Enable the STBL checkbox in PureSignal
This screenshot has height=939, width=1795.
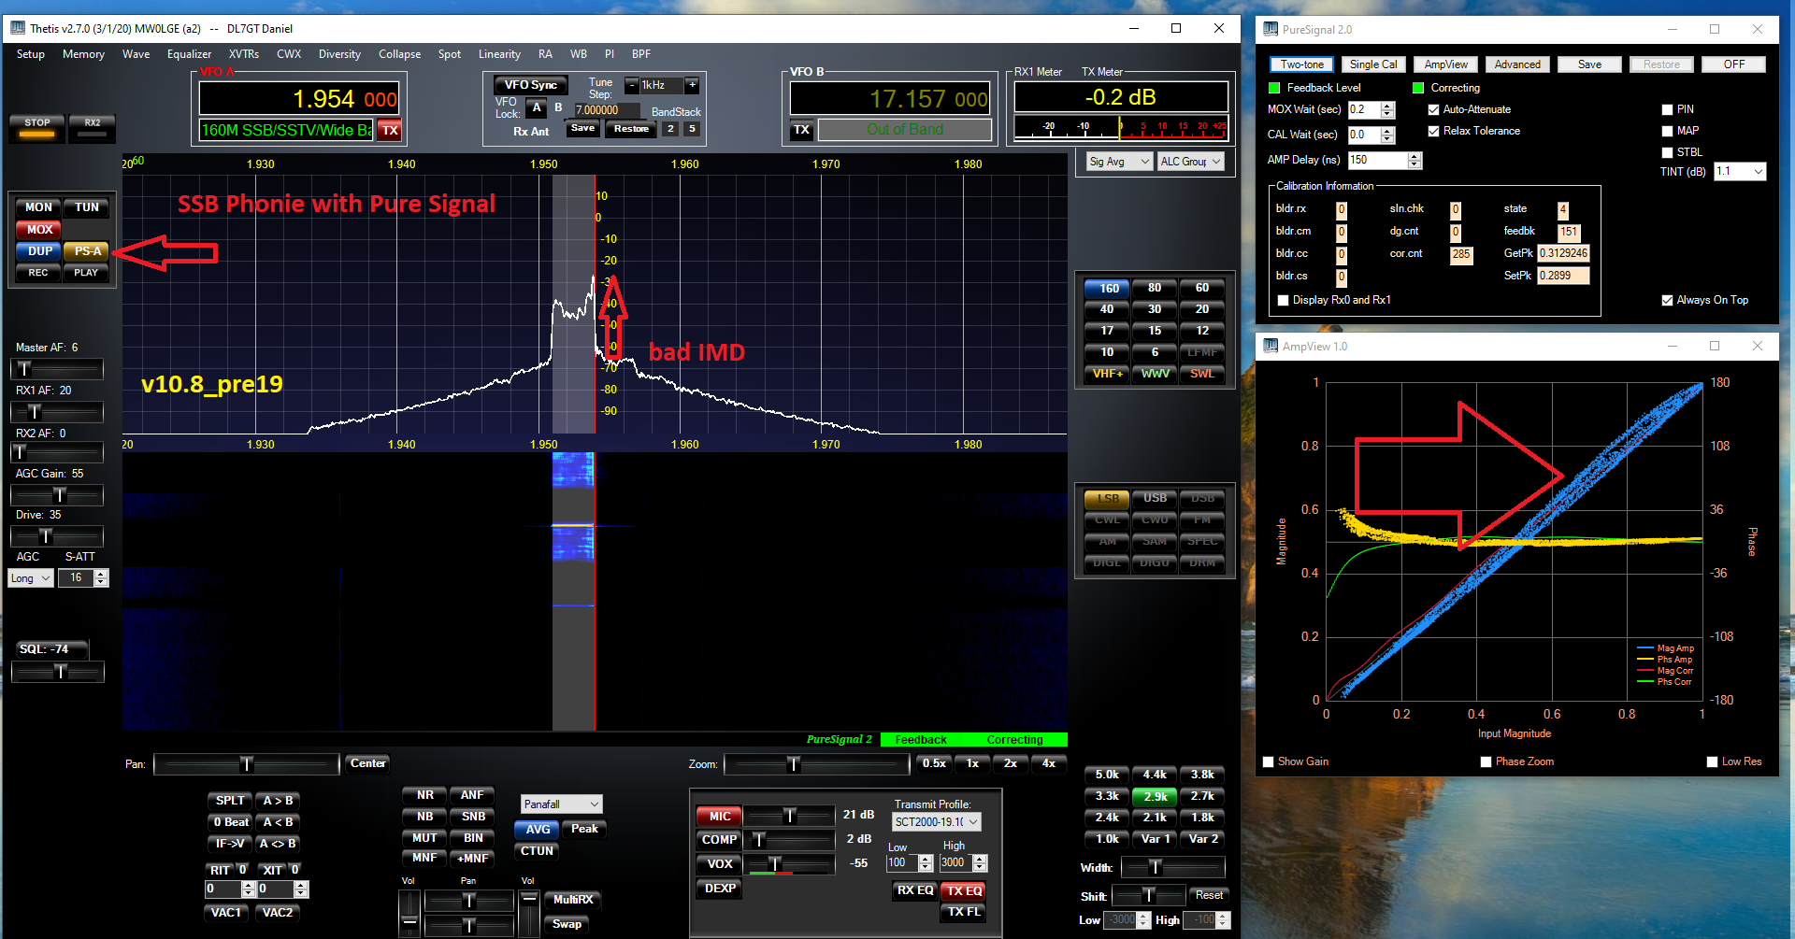[x=1667, y=153]
